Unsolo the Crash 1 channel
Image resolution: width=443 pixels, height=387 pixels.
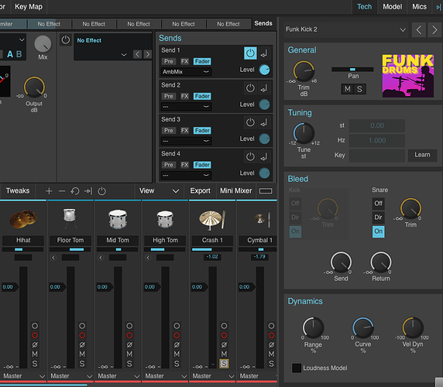point(224,364)
